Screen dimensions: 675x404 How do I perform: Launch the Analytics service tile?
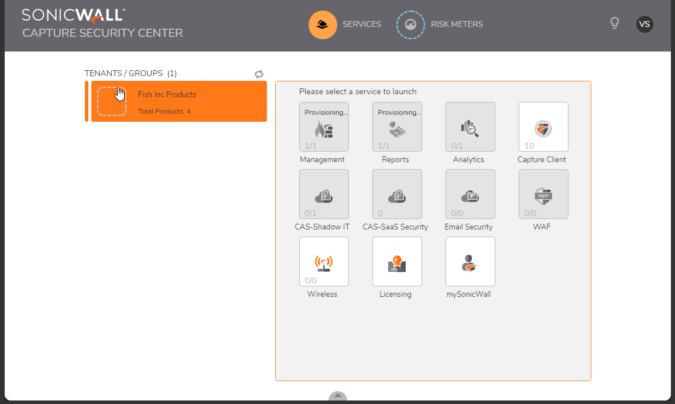click(x=470, y=126)
